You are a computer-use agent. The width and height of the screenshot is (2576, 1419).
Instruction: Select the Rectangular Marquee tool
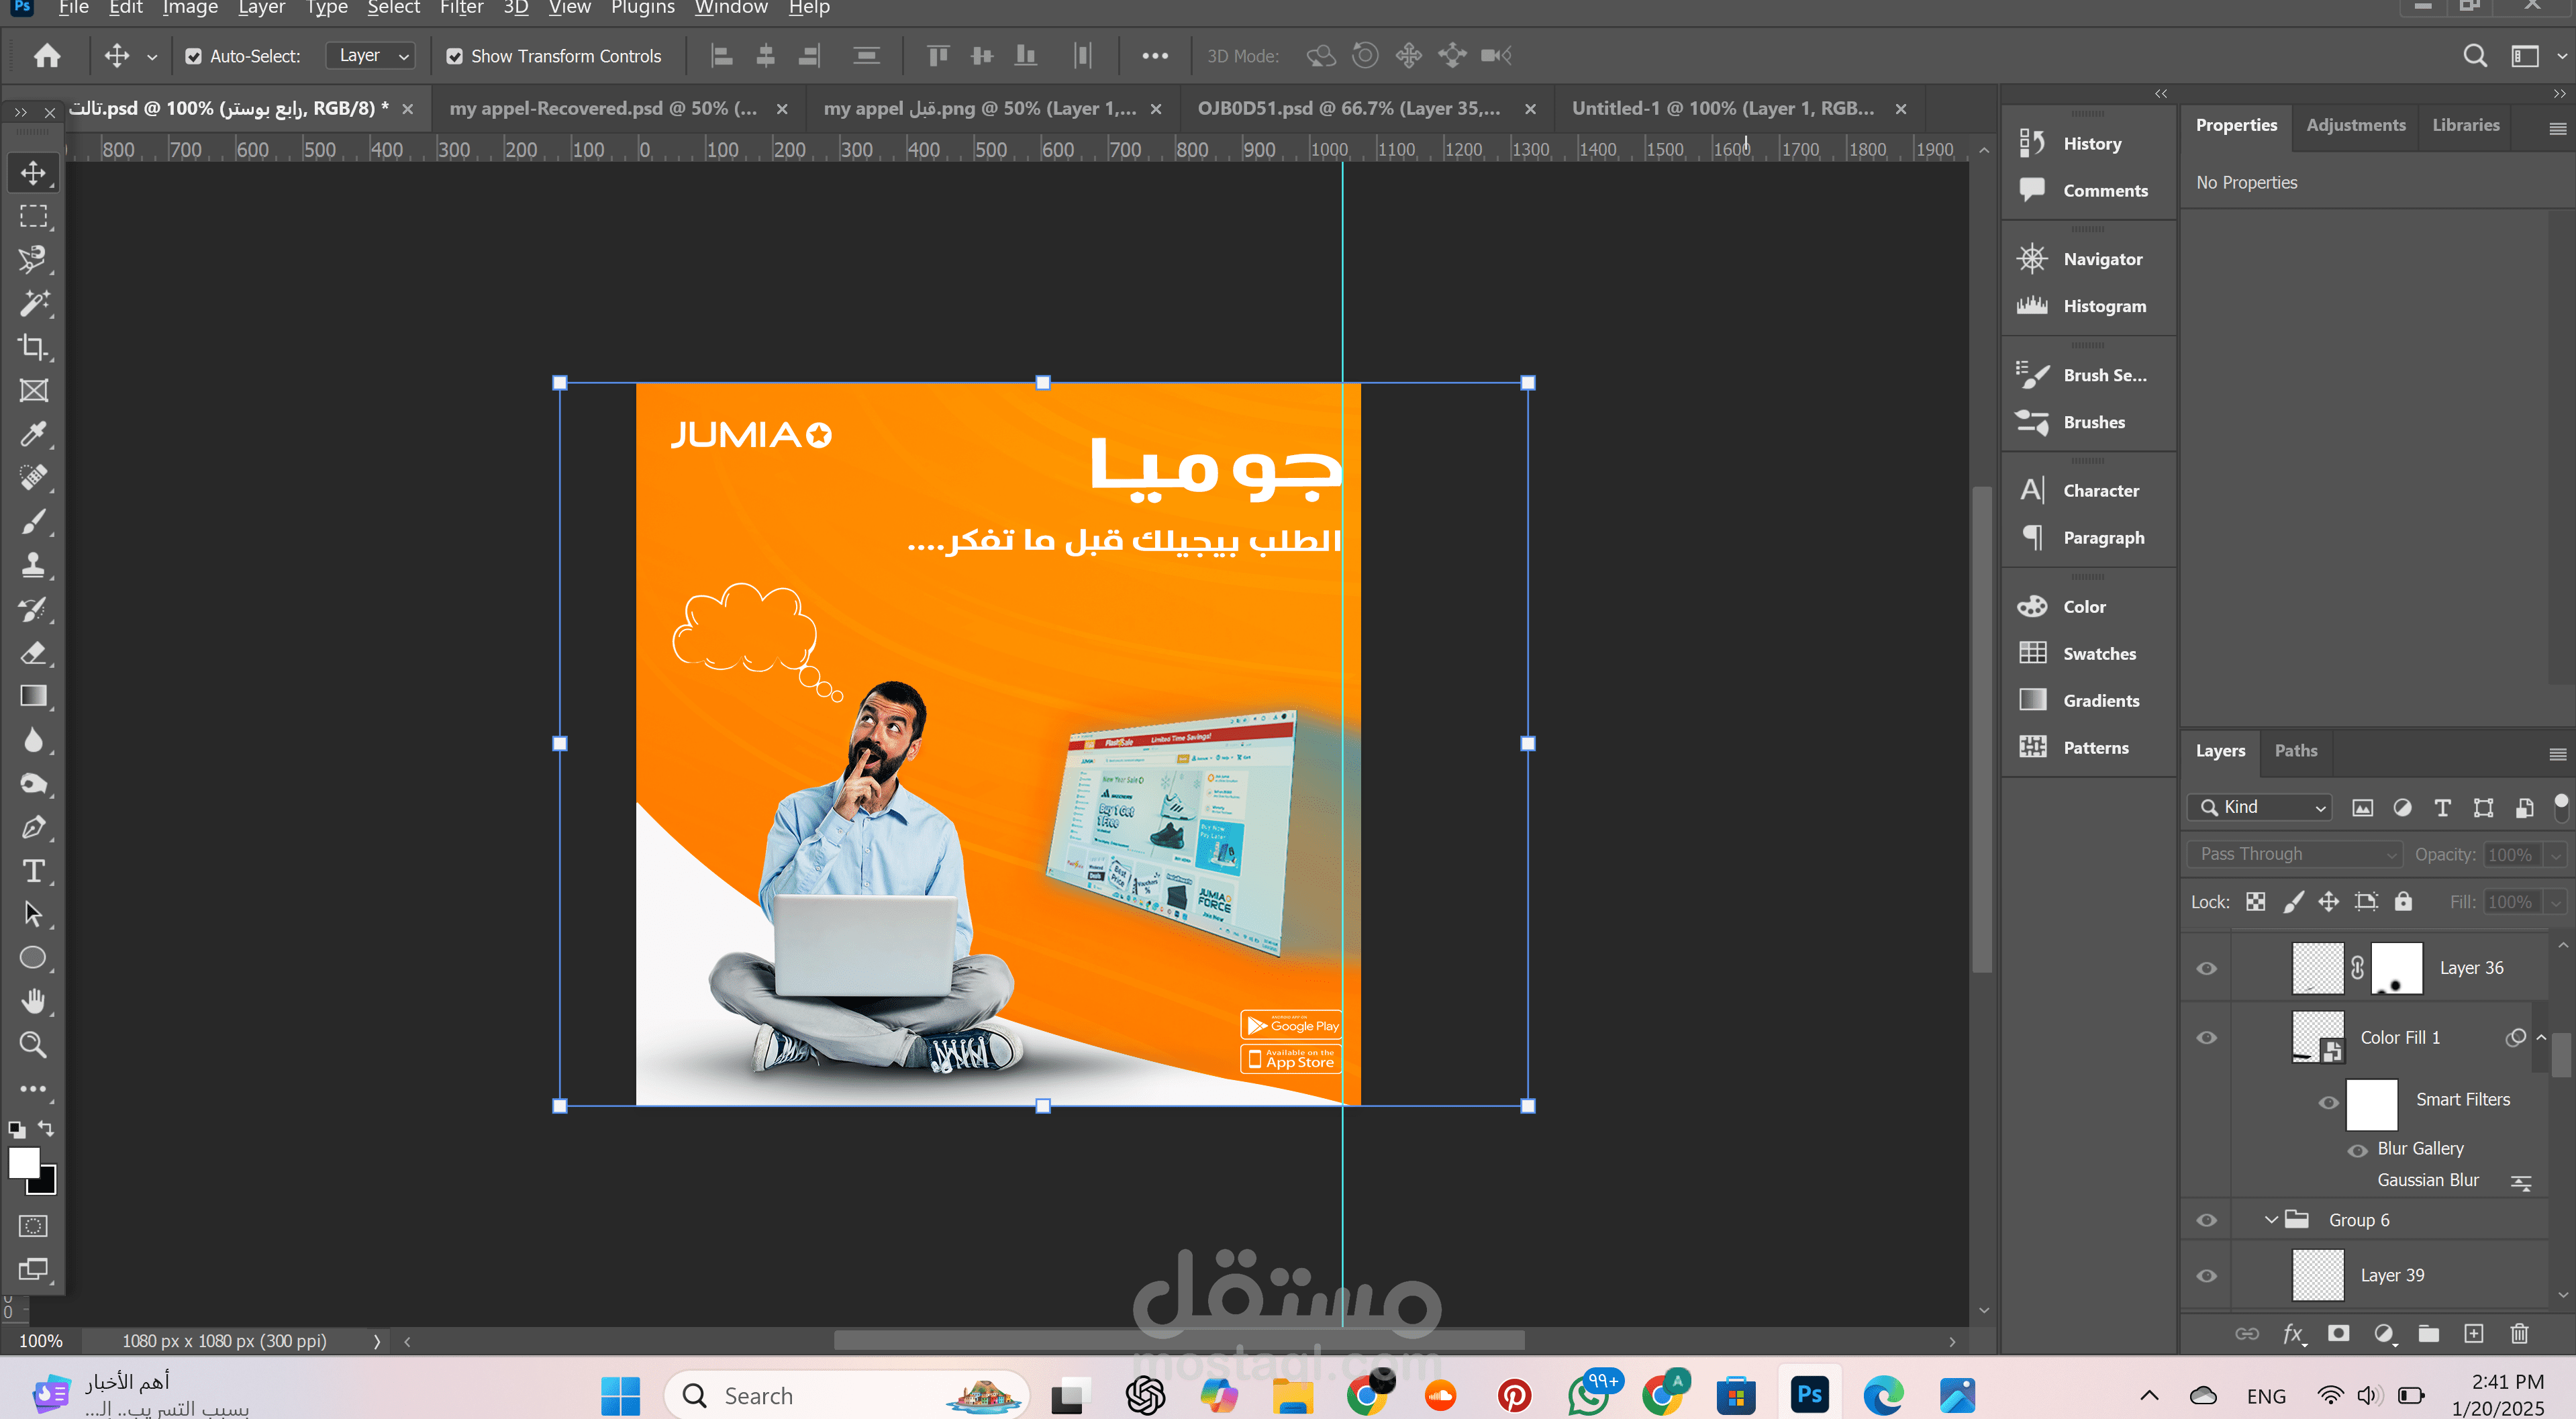[33, 216]
